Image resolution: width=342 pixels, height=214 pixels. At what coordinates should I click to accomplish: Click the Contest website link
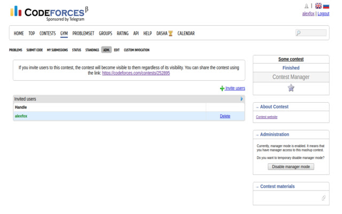point(267,117)
